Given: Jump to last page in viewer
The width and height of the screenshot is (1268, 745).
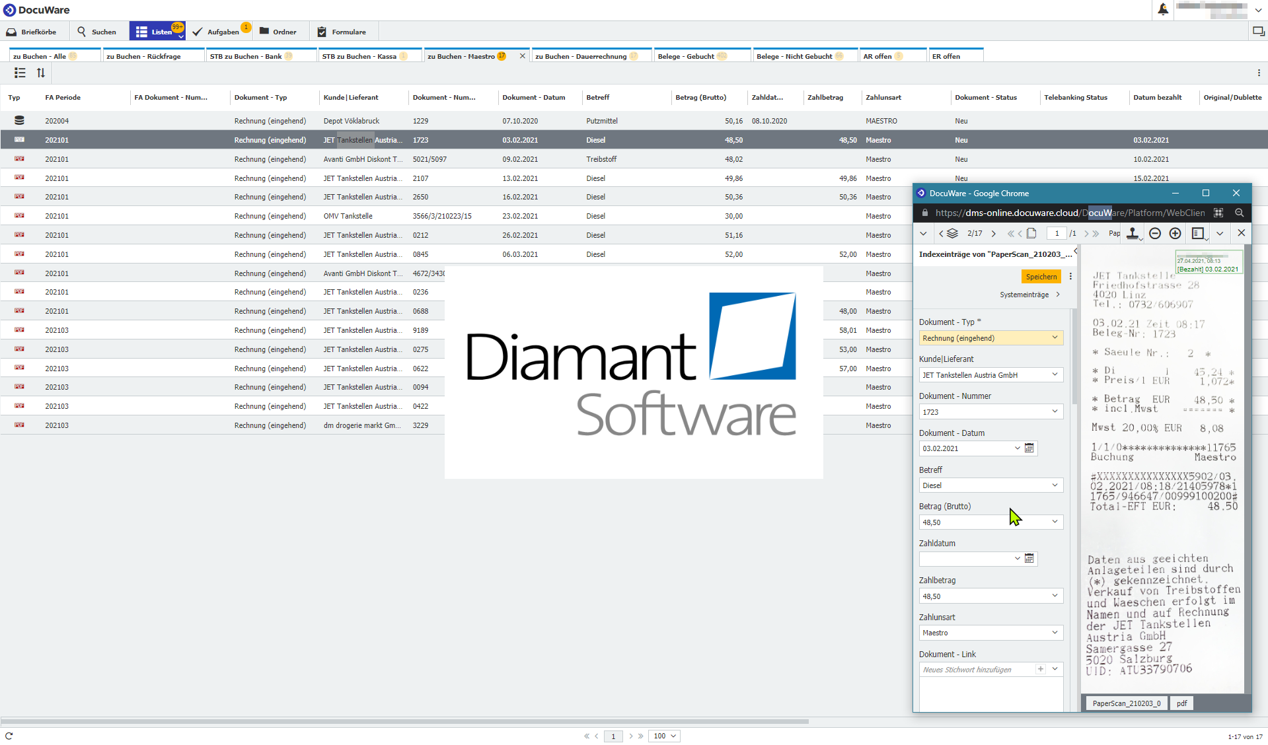Looking at the screenshot, I should (1096, 233).
